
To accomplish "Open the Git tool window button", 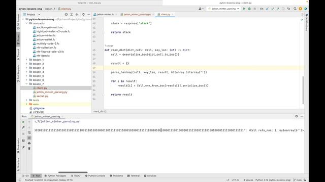I will click(x=25, y=176).
